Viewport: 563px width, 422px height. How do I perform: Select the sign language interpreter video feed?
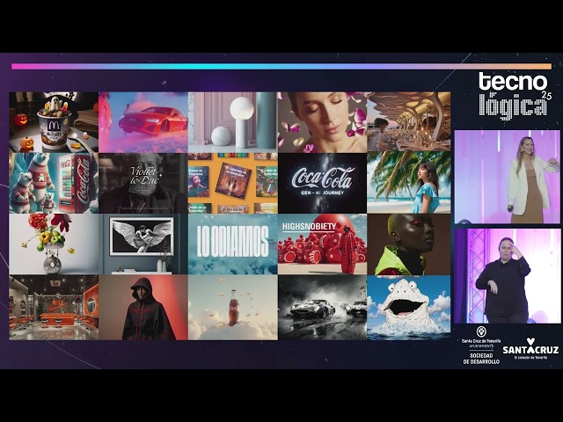coord(507,276)
